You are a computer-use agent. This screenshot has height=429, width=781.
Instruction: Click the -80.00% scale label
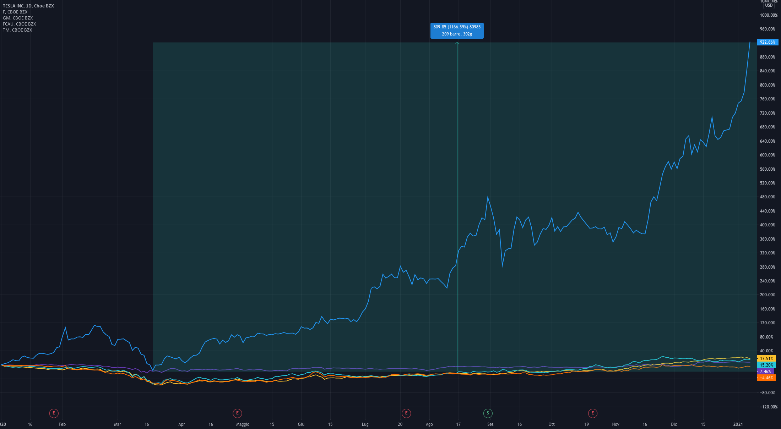pyautogui.click(x=768, y=393)
